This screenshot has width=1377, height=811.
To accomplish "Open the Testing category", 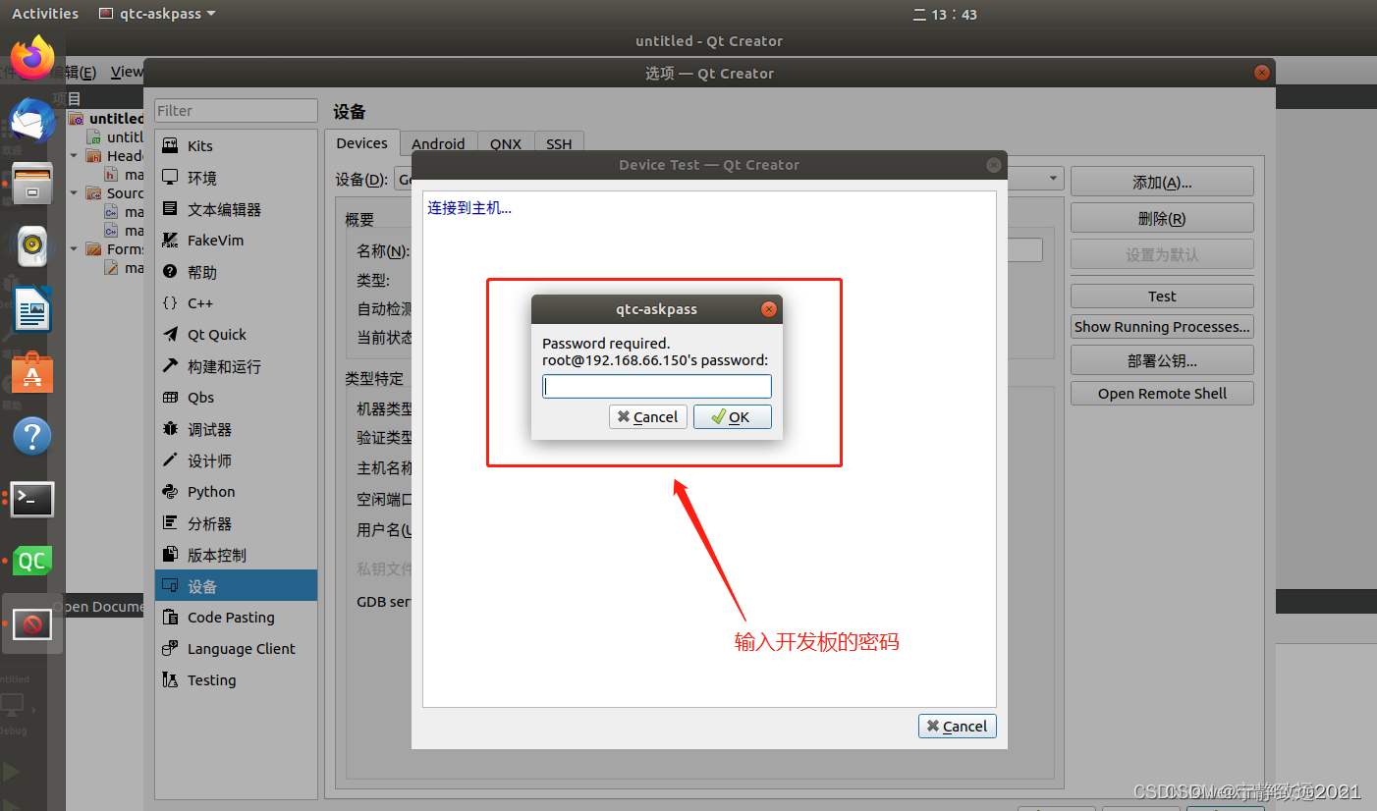I will [236, 680].
